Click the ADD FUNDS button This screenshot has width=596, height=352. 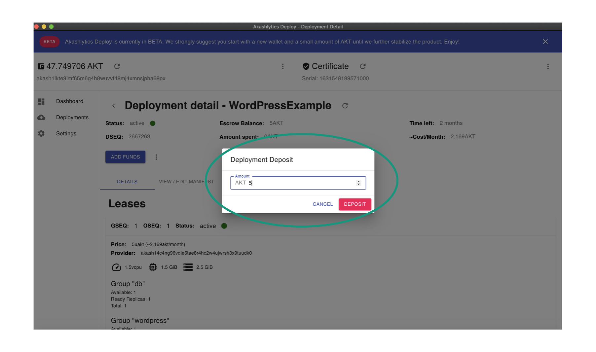126,157
